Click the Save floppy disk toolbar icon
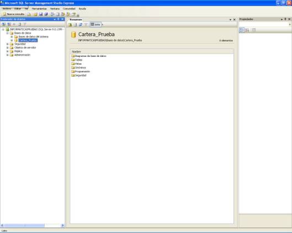The width and height of the screenshot is (292, 233). pos(41,14)
